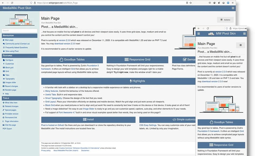Image resolution: width=255 pixels, height=156 pixels.
Task: Open right hamburger menu in MW Pivot Skin header
Action: [x=244, y=34]
